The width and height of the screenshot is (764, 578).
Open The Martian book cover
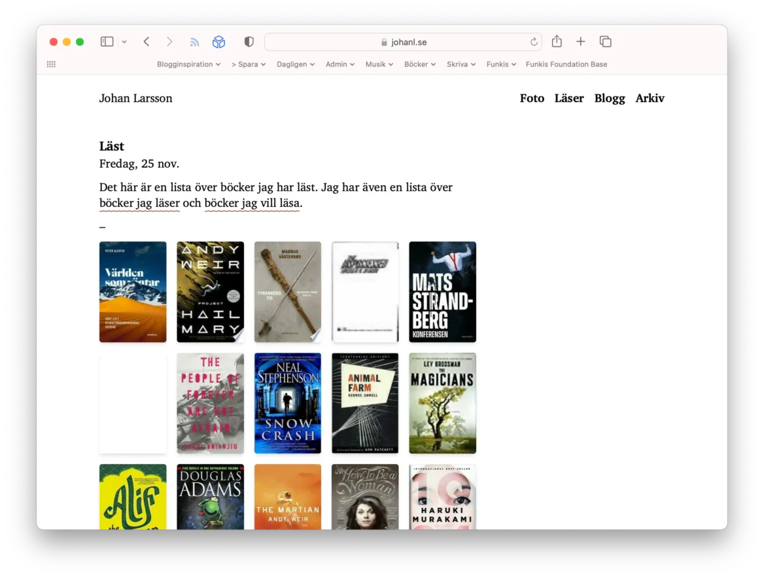(x=288, y=497)
